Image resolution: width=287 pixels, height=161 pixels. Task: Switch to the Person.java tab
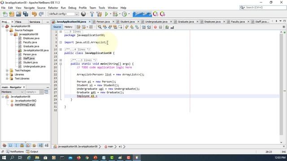pos(103,21)
